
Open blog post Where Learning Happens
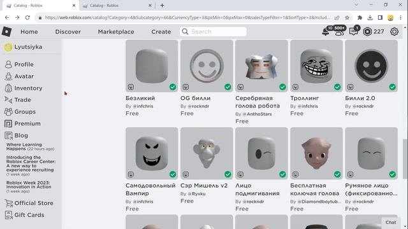pos(30,147)
